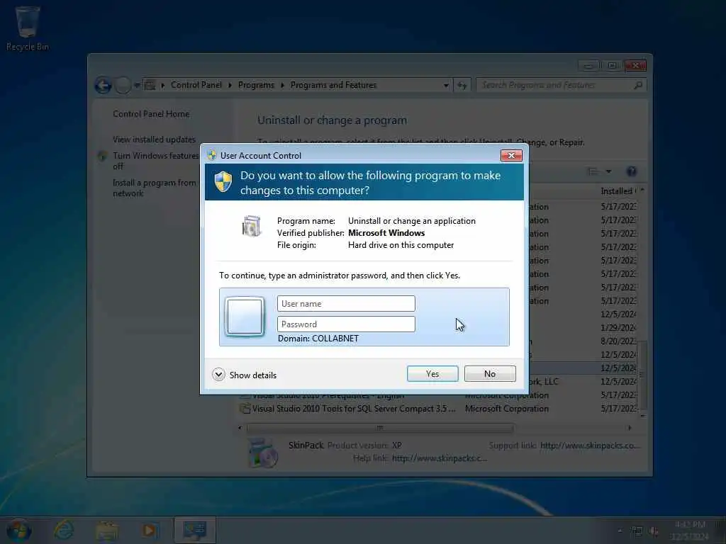Click the taskbar clock and date
This screenshot has width=726, height=544.
click(x=690, y=531)
